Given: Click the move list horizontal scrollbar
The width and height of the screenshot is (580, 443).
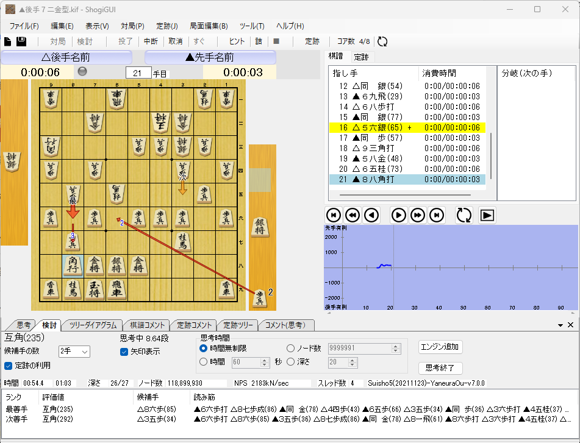Looking at the screenshot, I should (405, 195).
